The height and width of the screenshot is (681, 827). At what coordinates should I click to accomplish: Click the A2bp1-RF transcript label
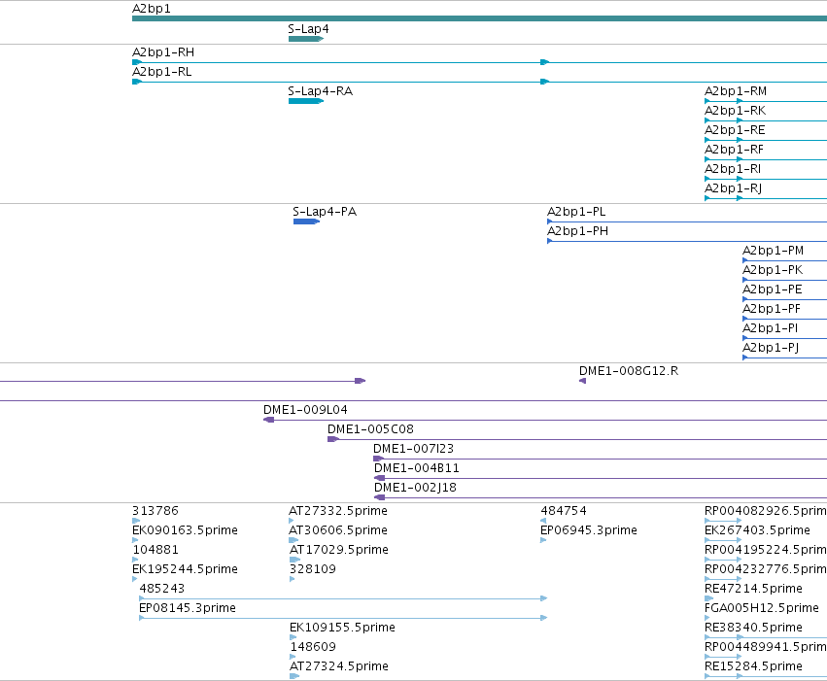pyautogui.click(x=734, y=150)
